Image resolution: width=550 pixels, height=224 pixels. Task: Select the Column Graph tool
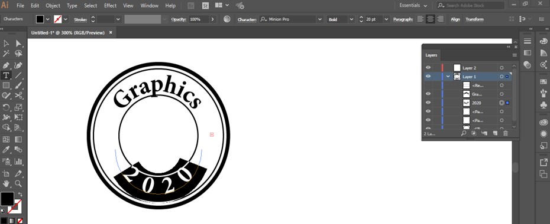pos(18,162)
